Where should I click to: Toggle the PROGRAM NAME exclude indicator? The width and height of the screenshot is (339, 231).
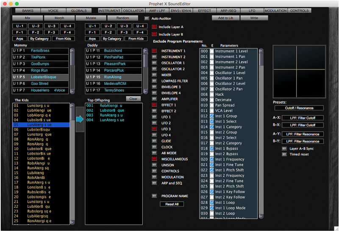point(155,196)
